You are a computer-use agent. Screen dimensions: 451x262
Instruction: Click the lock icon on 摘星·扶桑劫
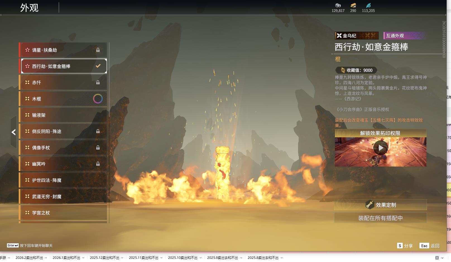98,50
